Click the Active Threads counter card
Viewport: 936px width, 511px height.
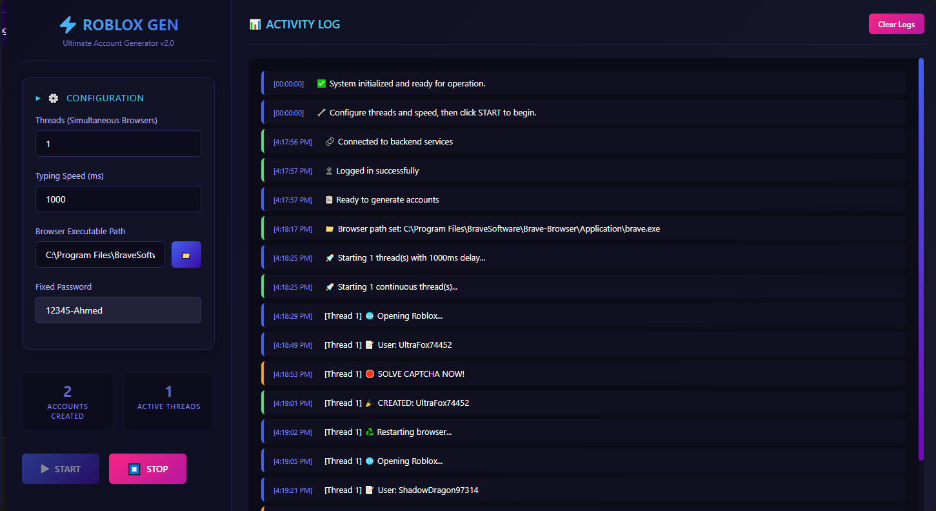tap(169, 401)
